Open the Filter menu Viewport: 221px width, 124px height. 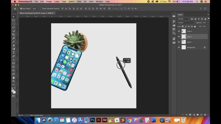point(79,1)
